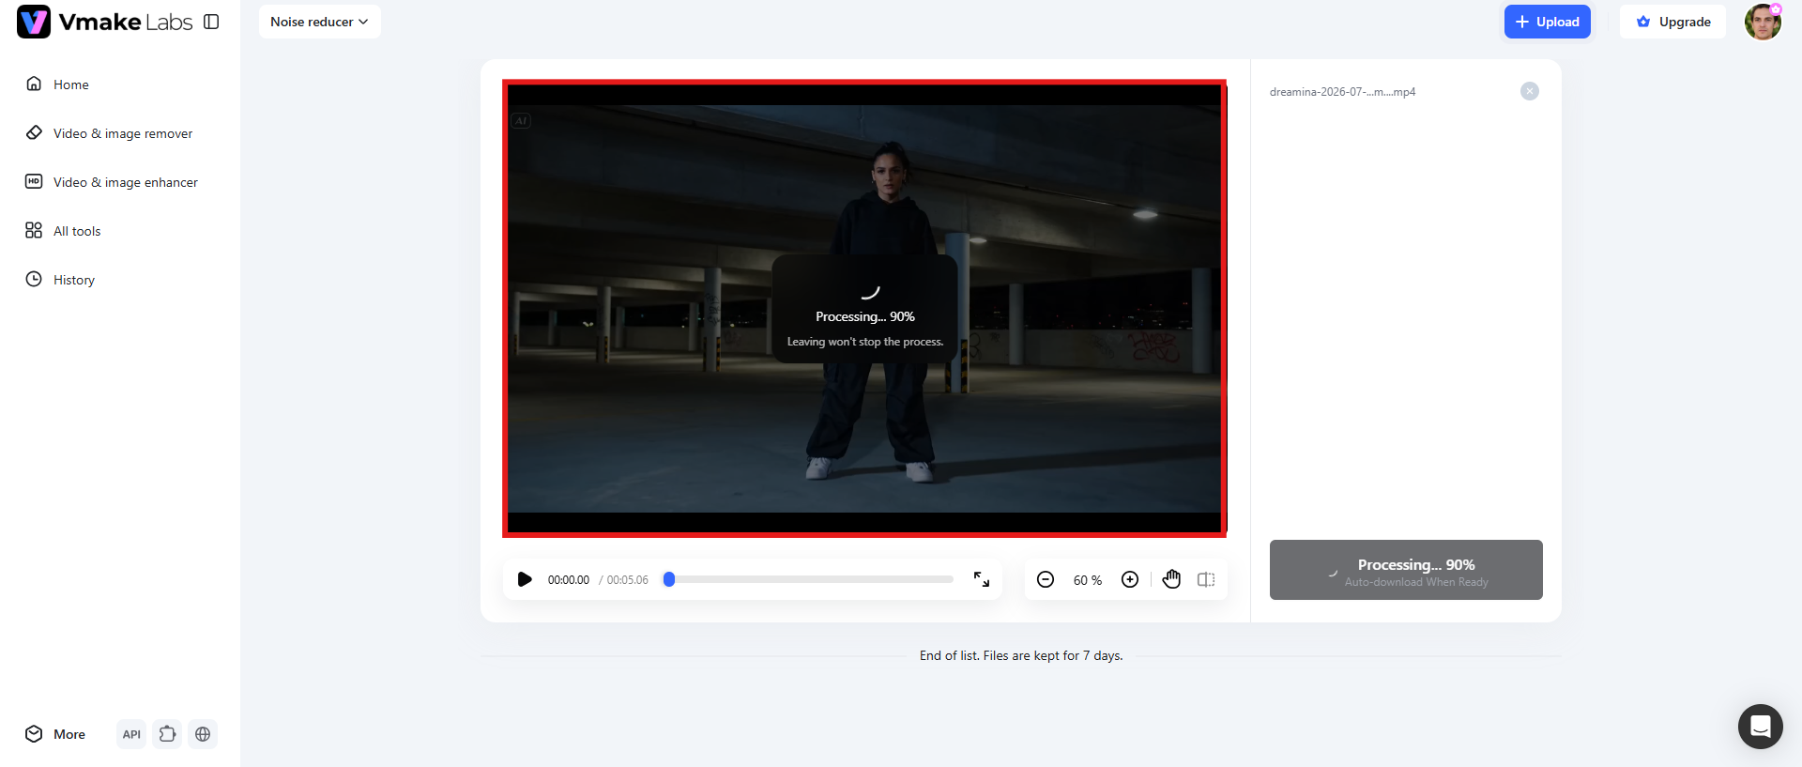Image resolution: width=1802 pixels, height=767 pixels.
Task: Click the cube icon beside More
Action: pyautogui.click(x=34, y=734)
